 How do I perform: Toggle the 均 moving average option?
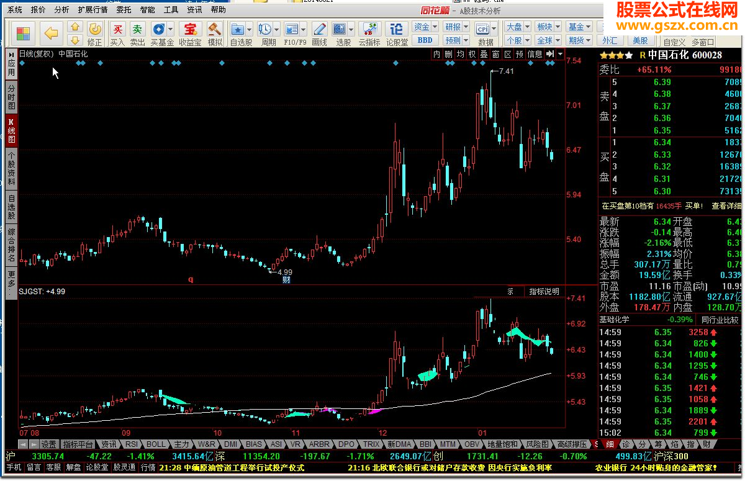click(x=460, y=54)
